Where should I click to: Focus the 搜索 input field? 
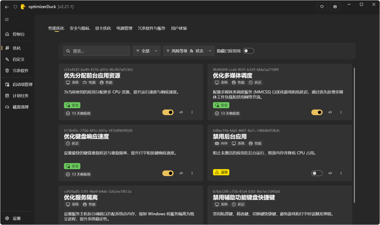pyautogui.click(x=97, y=51)
